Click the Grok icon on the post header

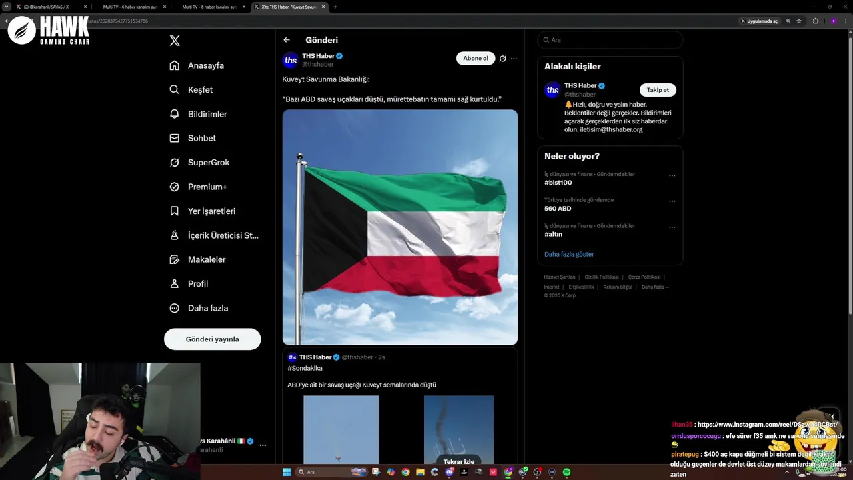pyautogui.click(x=503, y=58)
